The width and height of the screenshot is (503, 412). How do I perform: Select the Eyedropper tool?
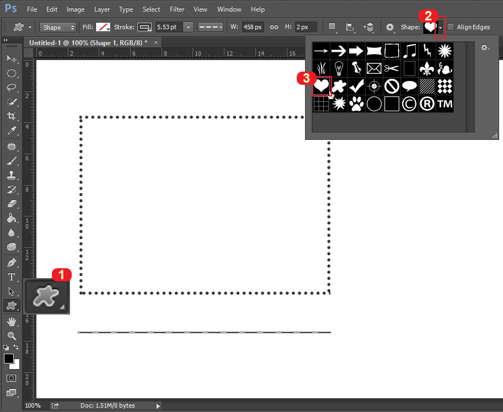12,131
